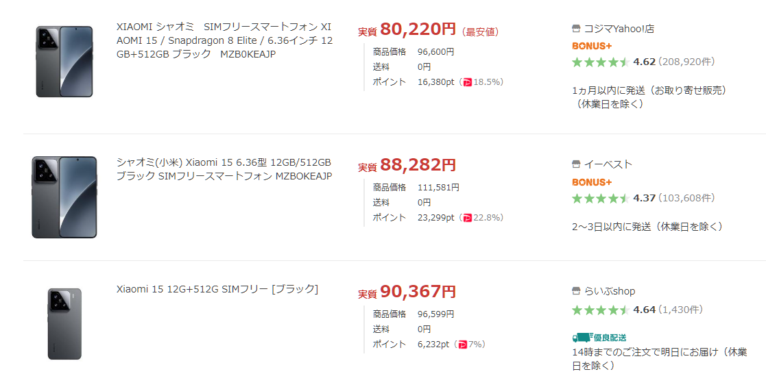Image resolution: width=766 pixels, height=387 pixels.
Task: View the 208,920件 reviews for コジマ
Action: click(x=686, y=62)
